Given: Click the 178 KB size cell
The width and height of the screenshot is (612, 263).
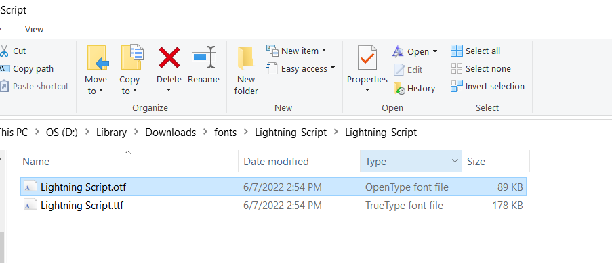Looking at the screenshot, I should point(508,206).
